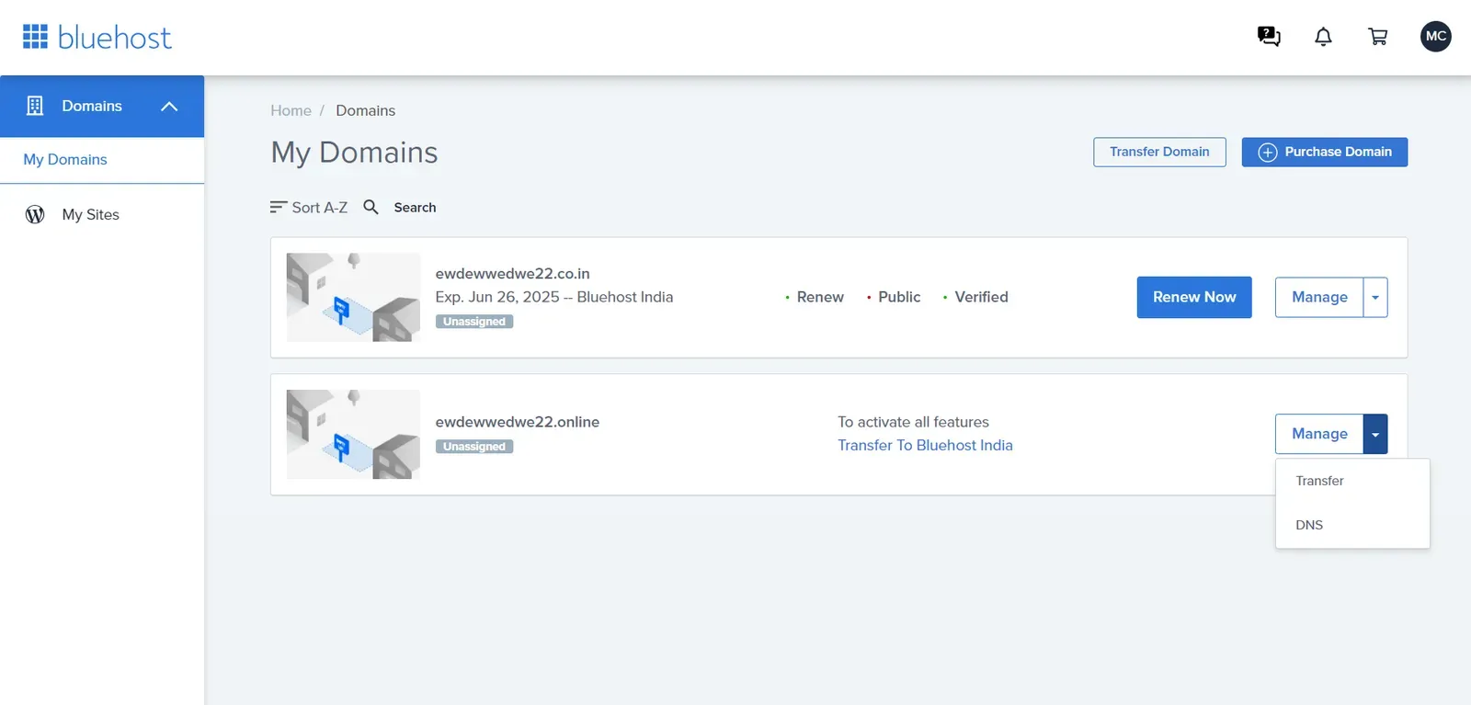This screenshot has height=705, width=1471.
Task: Click Renew Now for ewdewwedwe22.co.in
Action: coord(1194,298)
